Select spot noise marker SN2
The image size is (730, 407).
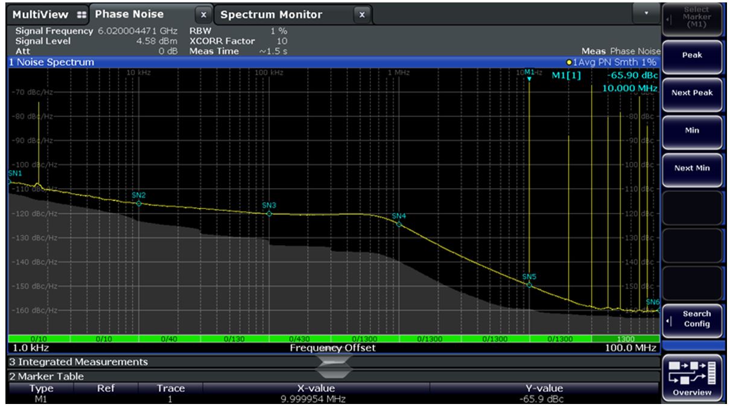click(139, 203)
